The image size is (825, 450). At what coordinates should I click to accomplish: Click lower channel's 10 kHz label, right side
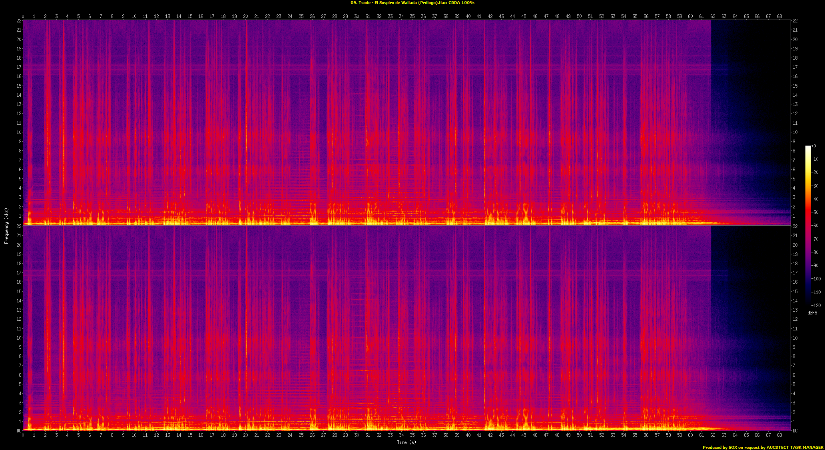click(x=795, y=338)
